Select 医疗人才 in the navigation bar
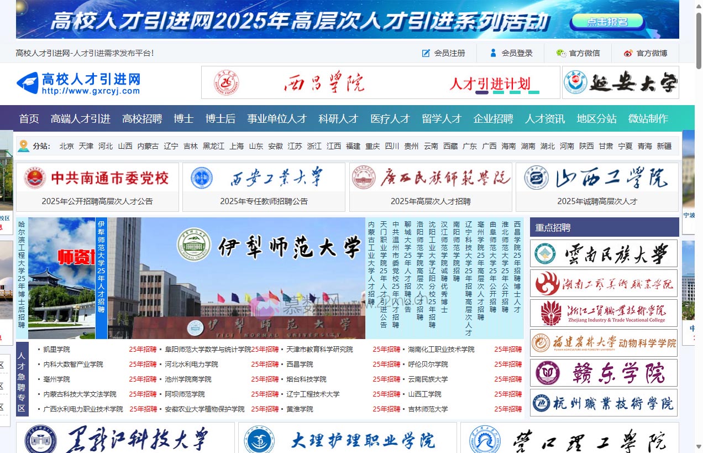The image size is (703, 453). (390, 118)
